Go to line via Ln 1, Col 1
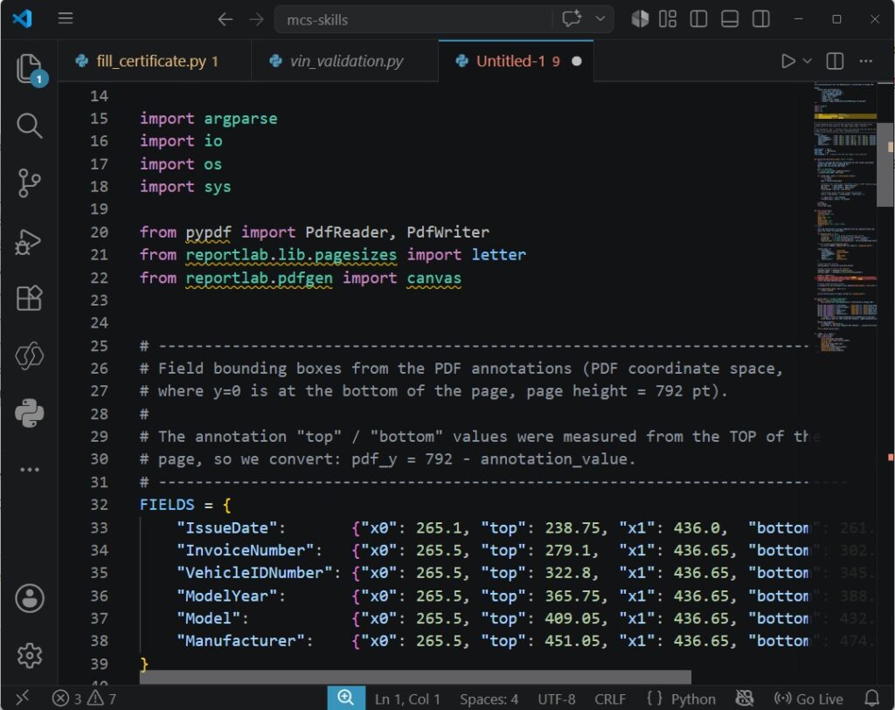The image size is (895, 710). 407,700
